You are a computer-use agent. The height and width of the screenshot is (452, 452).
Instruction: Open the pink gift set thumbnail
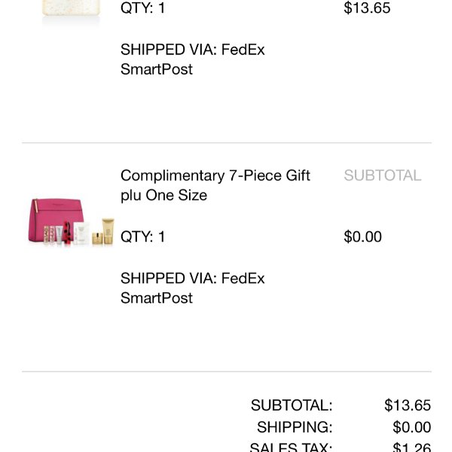(x=72, y=222)
